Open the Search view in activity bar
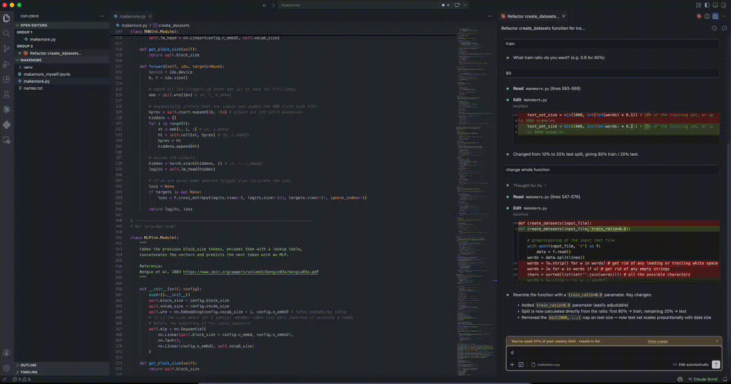 [6, 33]
